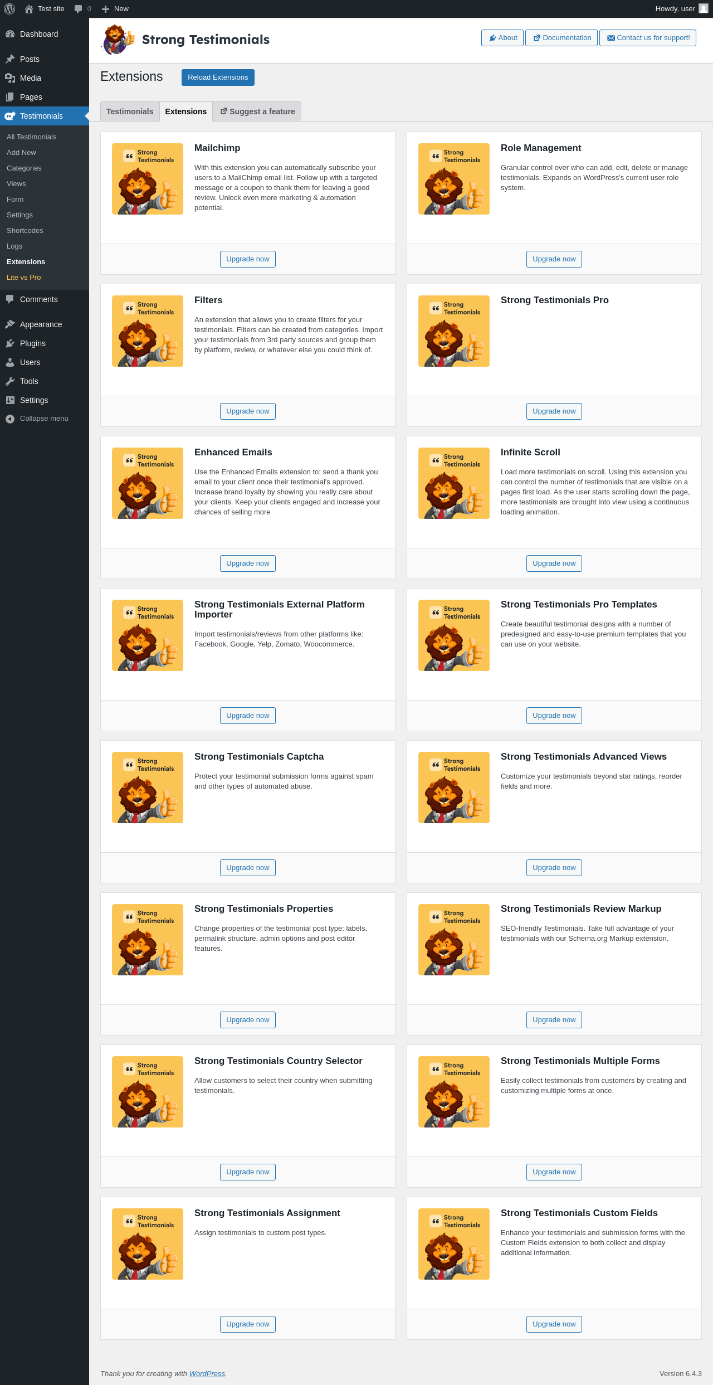Click Upgrade now for Infinite Scroll

click(x=554, y=563)
